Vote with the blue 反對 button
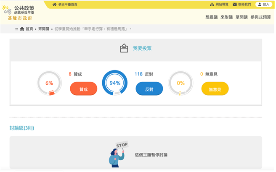276x172 pixels. (149, 89)
